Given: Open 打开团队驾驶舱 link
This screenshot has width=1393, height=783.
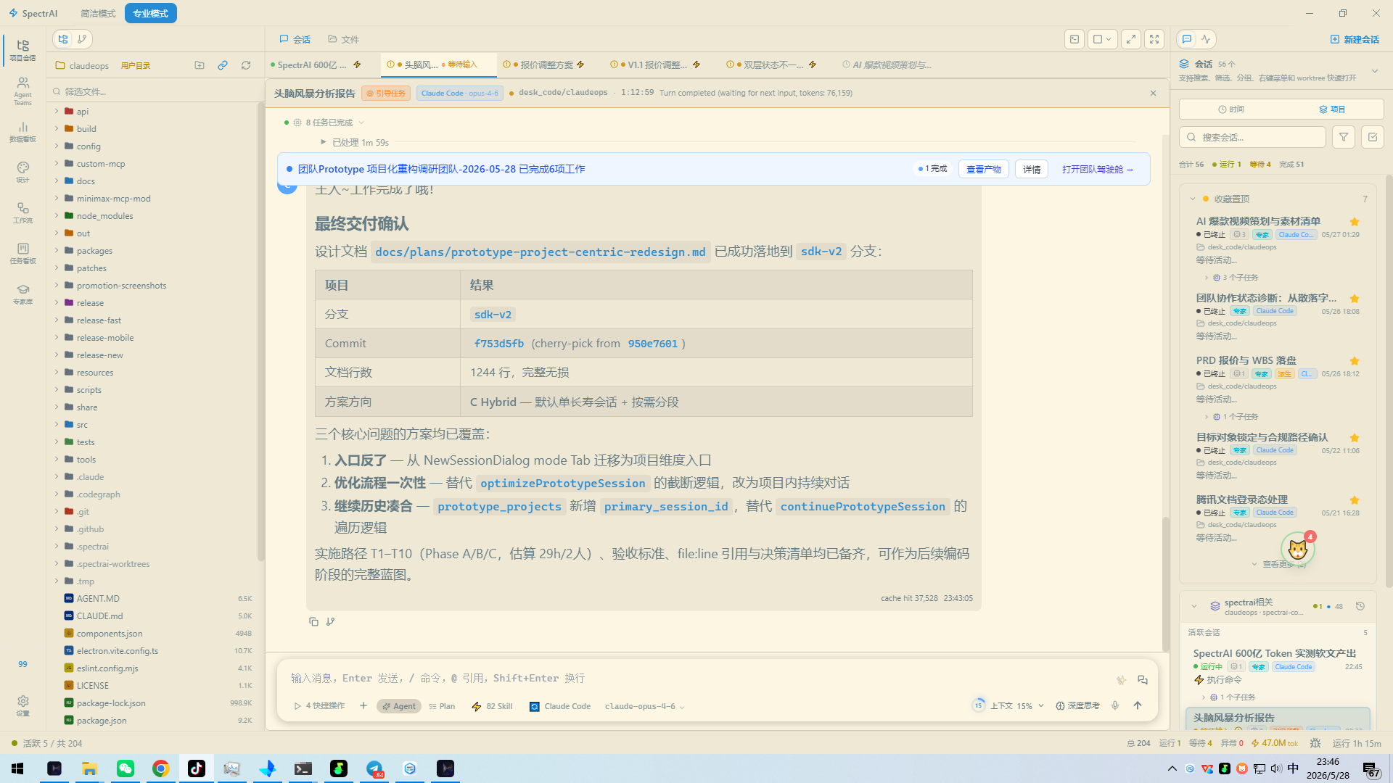Looking at the screenshot, I should [x=1097, y=169].
